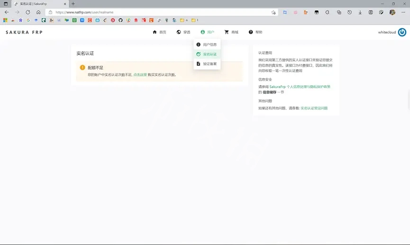Open the Google bookmark icon
The width and height of the screenshot is (410, 245).
tap(28, 20)
